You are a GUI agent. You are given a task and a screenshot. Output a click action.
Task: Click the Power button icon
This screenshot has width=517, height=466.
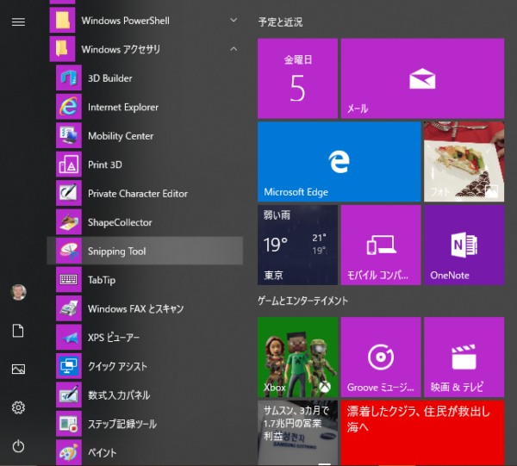[18, 445]
